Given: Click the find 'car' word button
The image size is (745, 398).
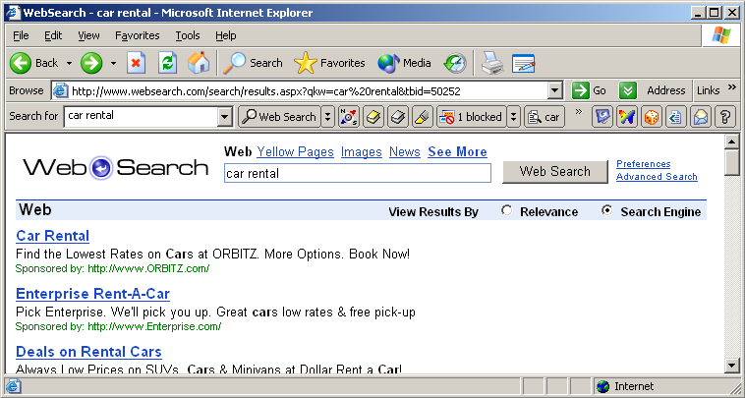Looking at the screenshot, I should click(544, 116).
